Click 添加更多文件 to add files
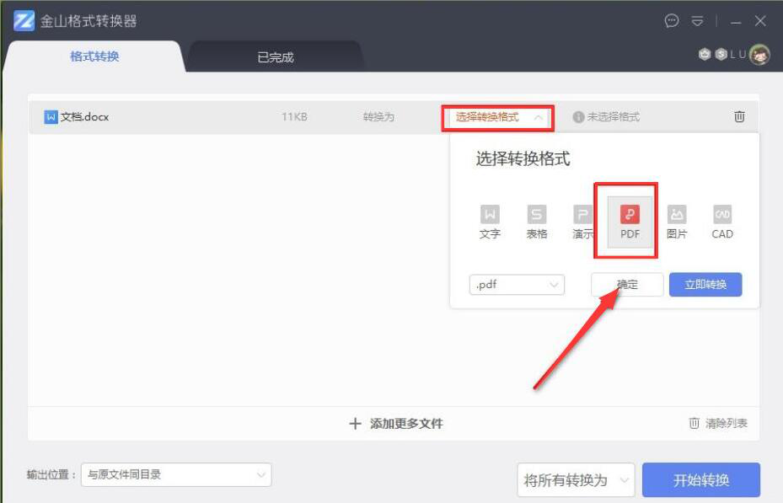The height and width of the screenshot is (503, 783). (x=396, y=424)
